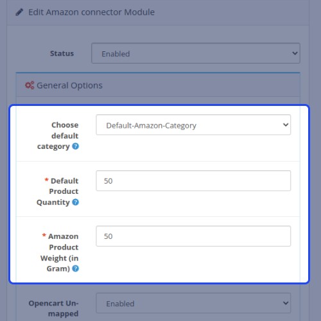This screenshot has width=321, height=321.
Task: Click help icon beside Amazon Product Weight
Action: [75, 268]
